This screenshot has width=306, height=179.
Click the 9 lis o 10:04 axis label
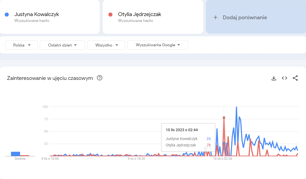tap(50, 159)
